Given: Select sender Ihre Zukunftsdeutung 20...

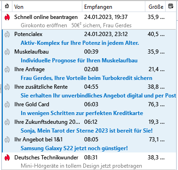Looking at the screenshot, I should 47,122.
